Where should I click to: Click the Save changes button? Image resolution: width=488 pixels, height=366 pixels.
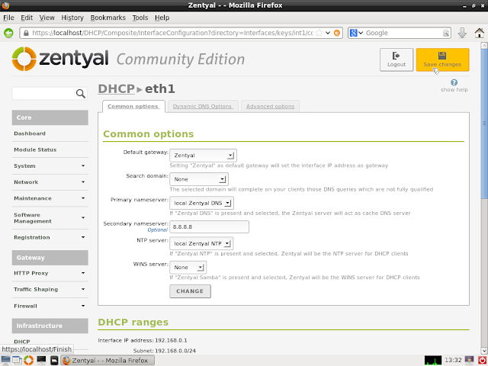click(x=442, y=59)
